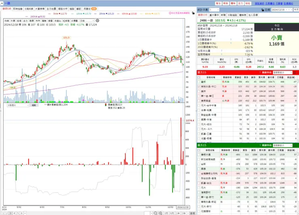This screenshot has width=299, height=215.
Task: Click the left arrow after page number 6
Action: 25,213
